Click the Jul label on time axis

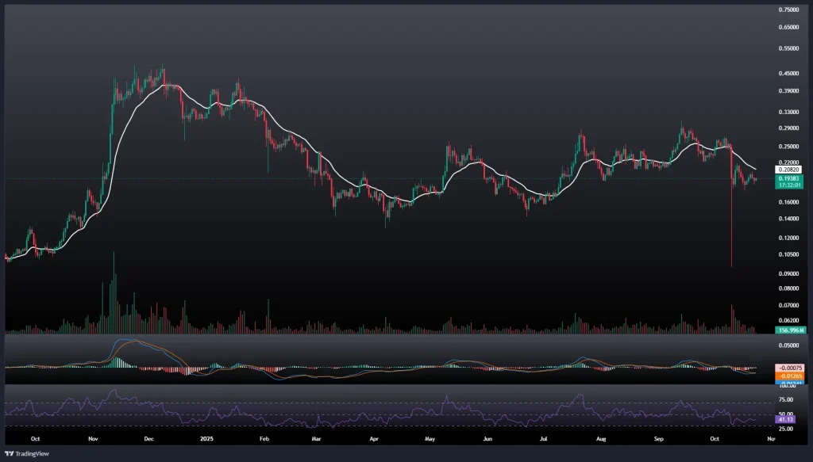click(545, 437)
